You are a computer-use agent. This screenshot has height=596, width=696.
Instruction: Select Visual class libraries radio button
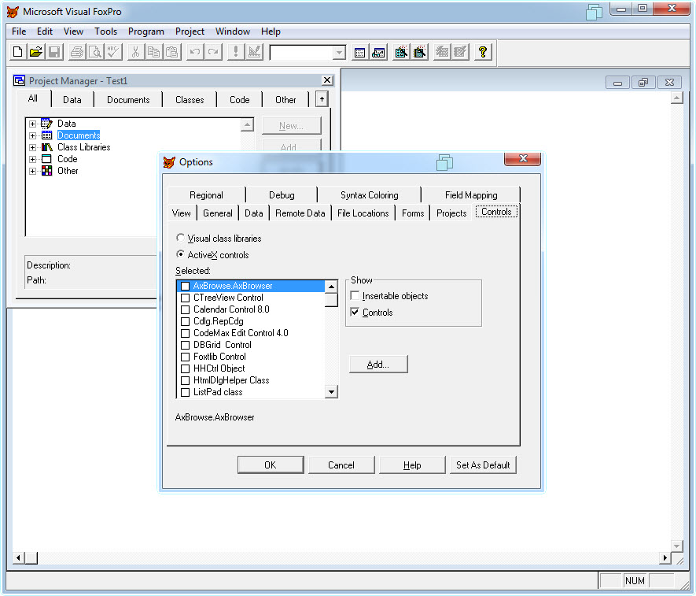180,238
